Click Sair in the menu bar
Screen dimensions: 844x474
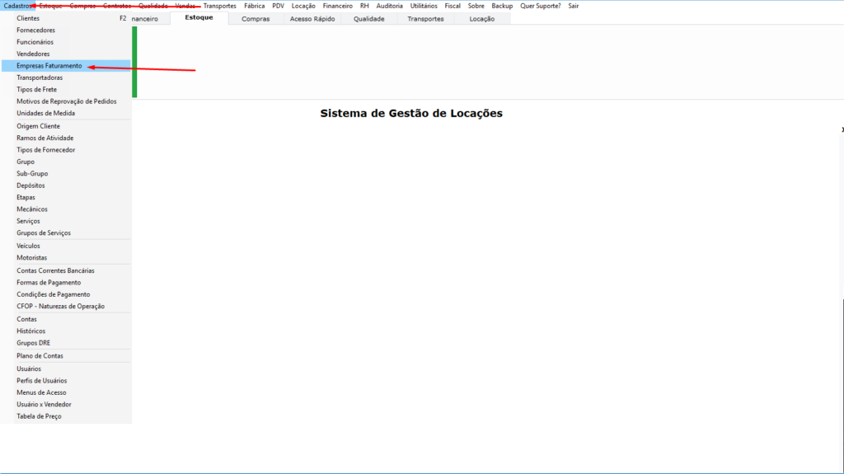pos(573,6)
